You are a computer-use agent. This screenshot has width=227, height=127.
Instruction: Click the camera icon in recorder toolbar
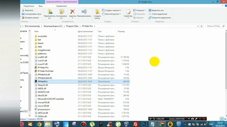[192, 119]
